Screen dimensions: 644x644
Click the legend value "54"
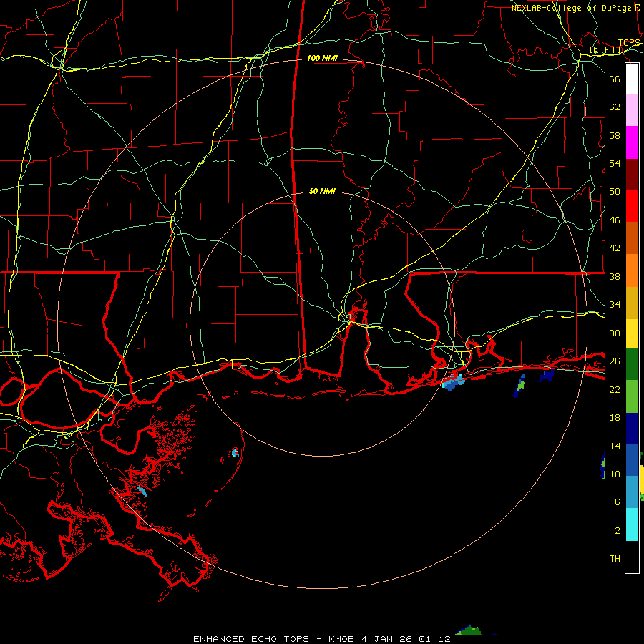tap(615, 163)
